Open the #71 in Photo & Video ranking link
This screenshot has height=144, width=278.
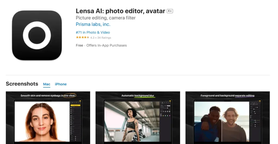pos(93,33)
